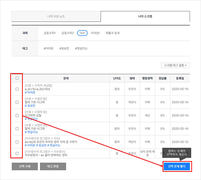The image size is (201, 180).
Task: Open problem 지수방정식 - ax 꼴이 반복되는 경우
Action: (x=46, y=155)
